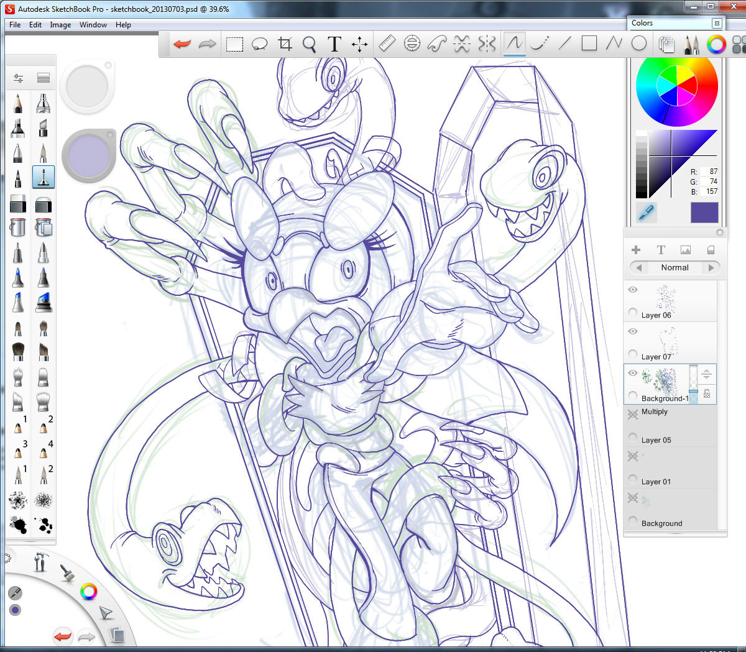Show the hidden Layer 05
The height and width of the screenshot is (652, 746).
633,415
